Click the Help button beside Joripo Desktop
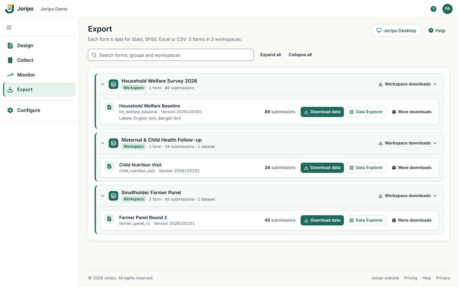 pyautogui.click(x=437, y=31)
